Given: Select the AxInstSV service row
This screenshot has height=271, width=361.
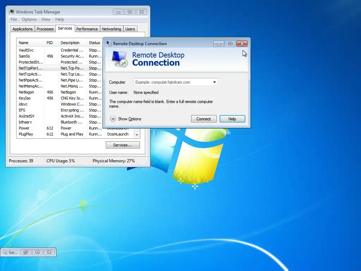Looking at the screenshot, I should click(x=60, y=116).
